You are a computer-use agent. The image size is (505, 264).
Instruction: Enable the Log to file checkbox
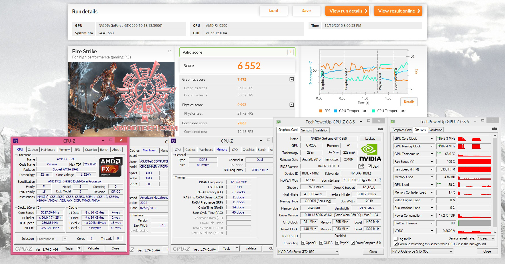(x=396, y=239)
